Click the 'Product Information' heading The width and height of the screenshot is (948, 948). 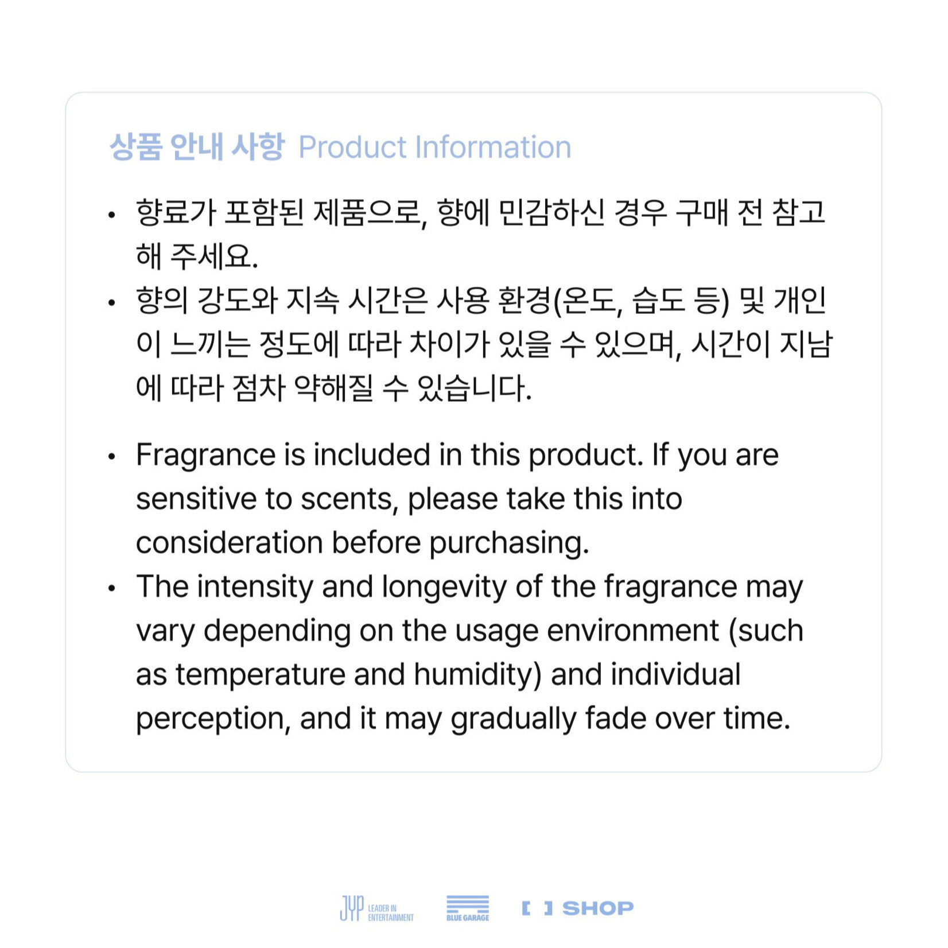coord(434,147)
